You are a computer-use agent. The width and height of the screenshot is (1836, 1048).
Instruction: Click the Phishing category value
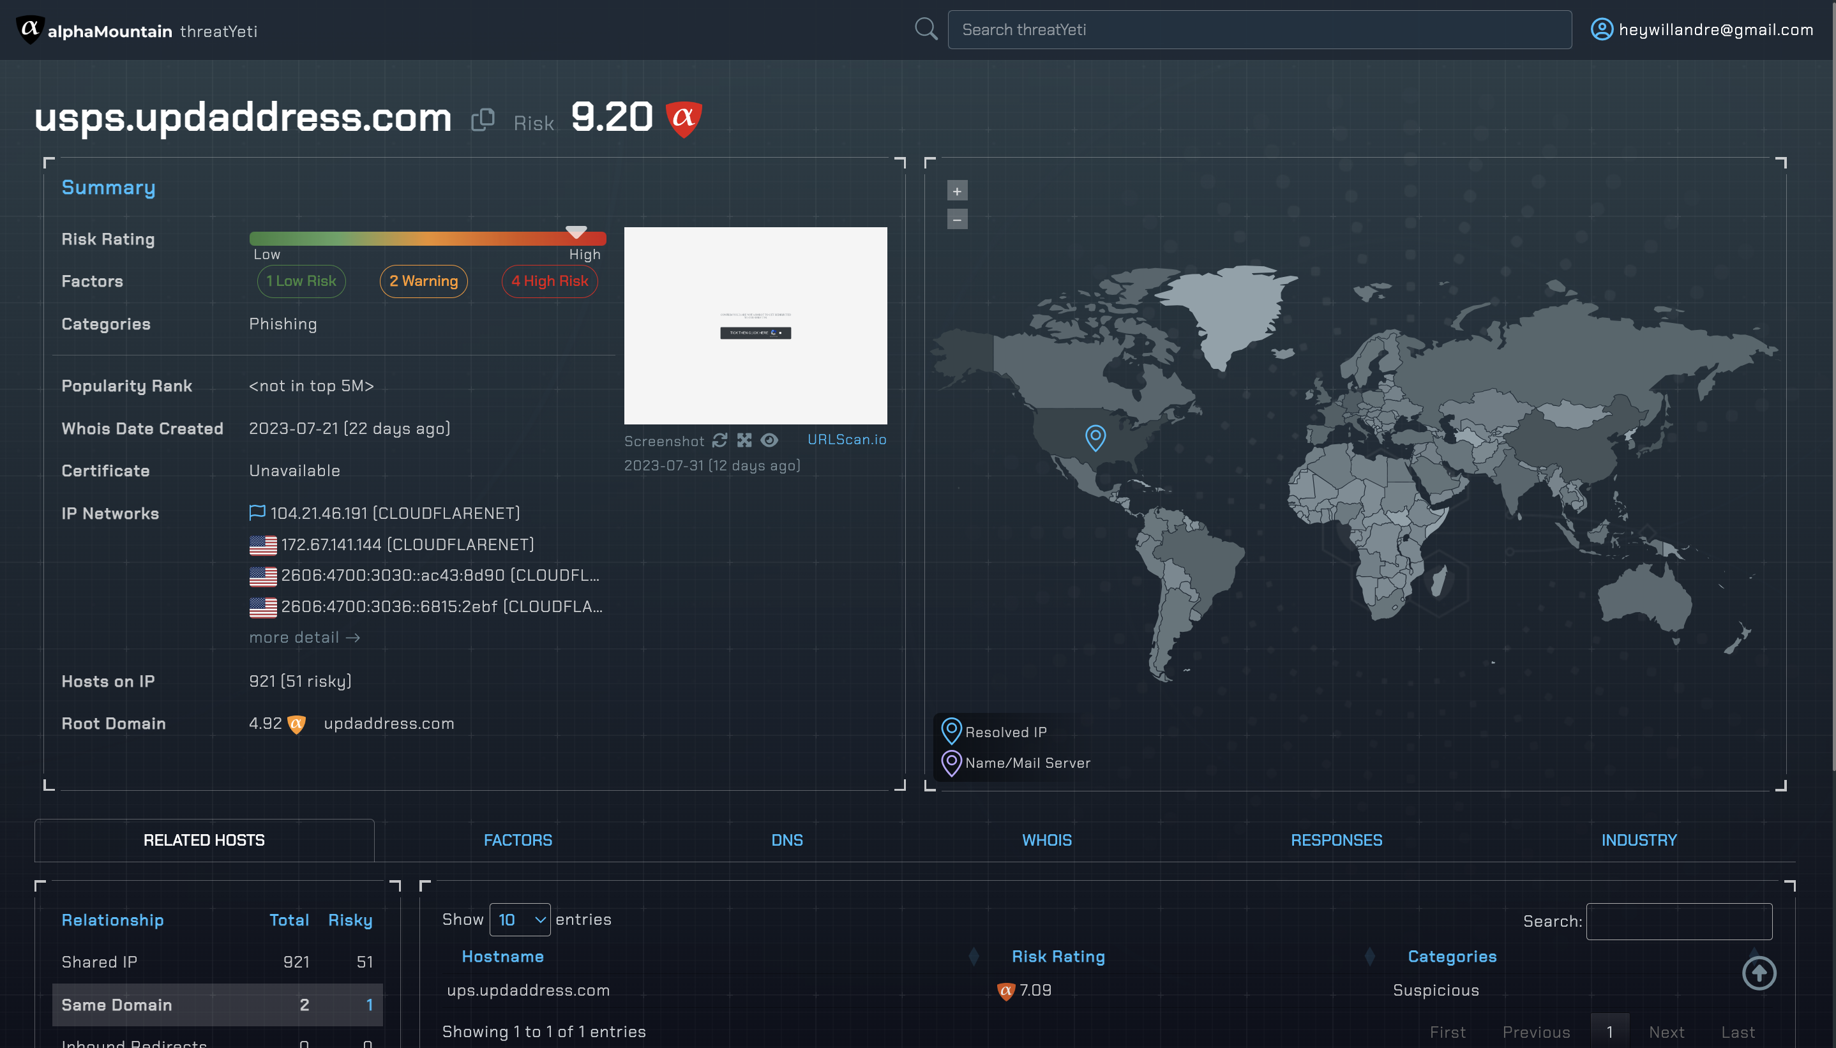[283, 324]
